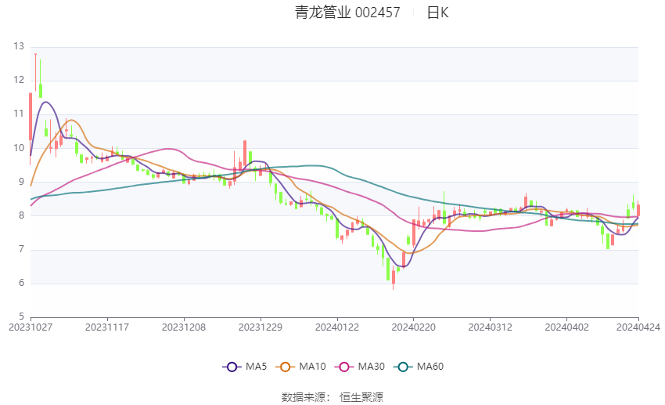Click the 20240424 x-axis date label

[638, 327]
